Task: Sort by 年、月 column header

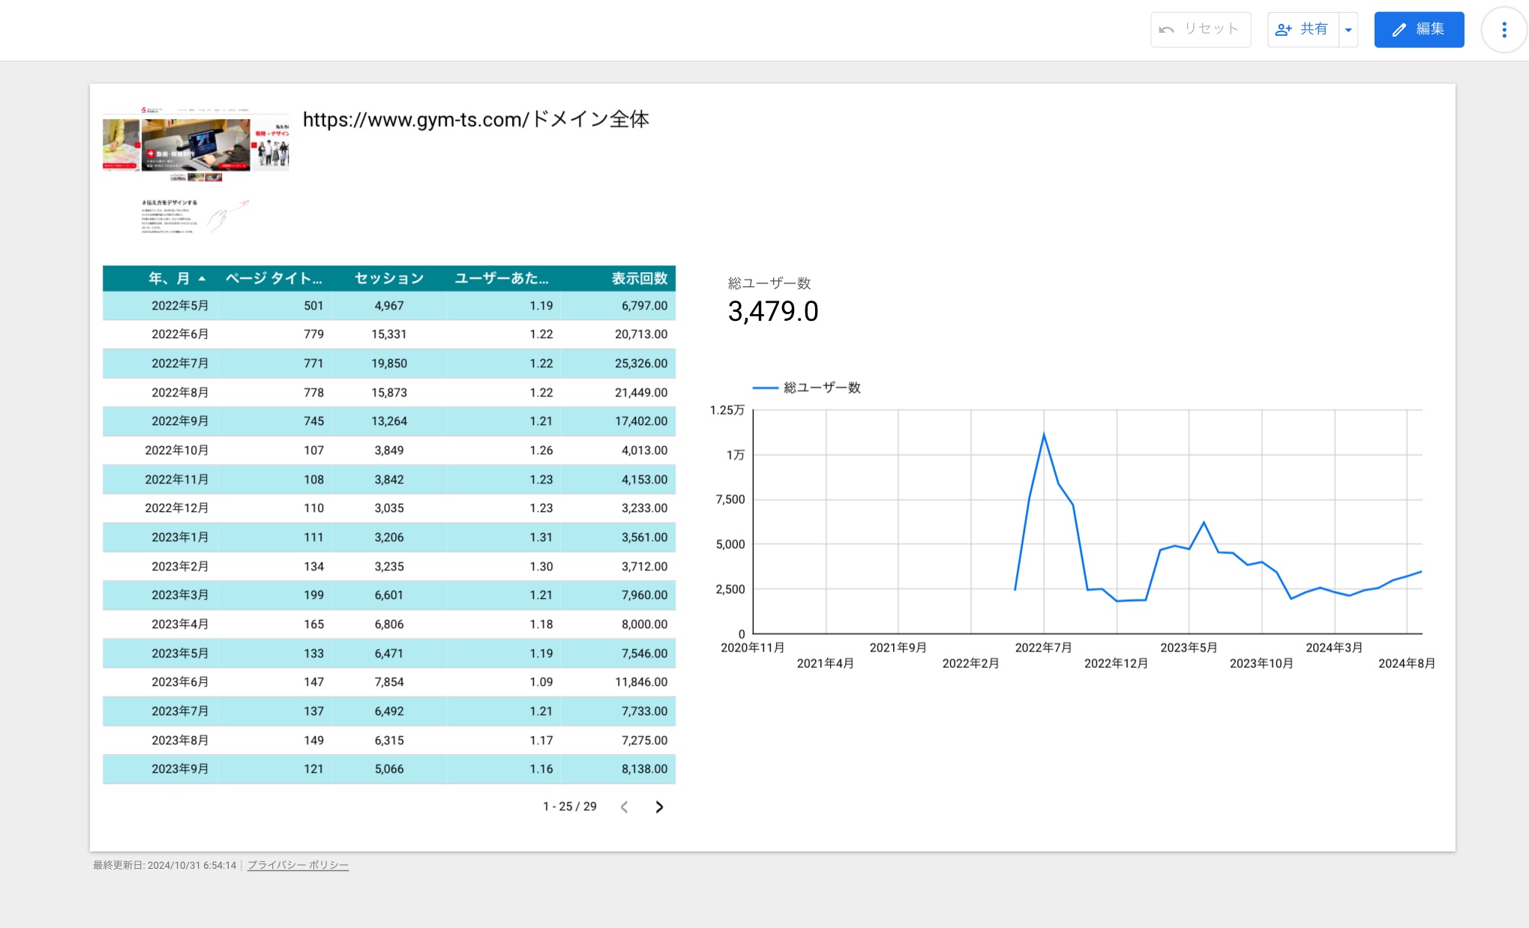Action: [x=169, y=278]
